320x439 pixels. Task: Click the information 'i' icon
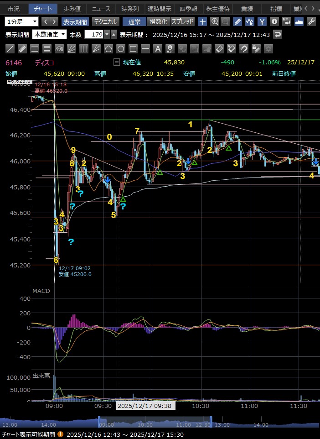tap(274, 21)
